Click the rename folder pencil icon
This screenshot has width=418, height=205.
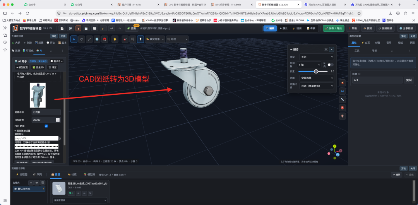(x=37, y=183)
